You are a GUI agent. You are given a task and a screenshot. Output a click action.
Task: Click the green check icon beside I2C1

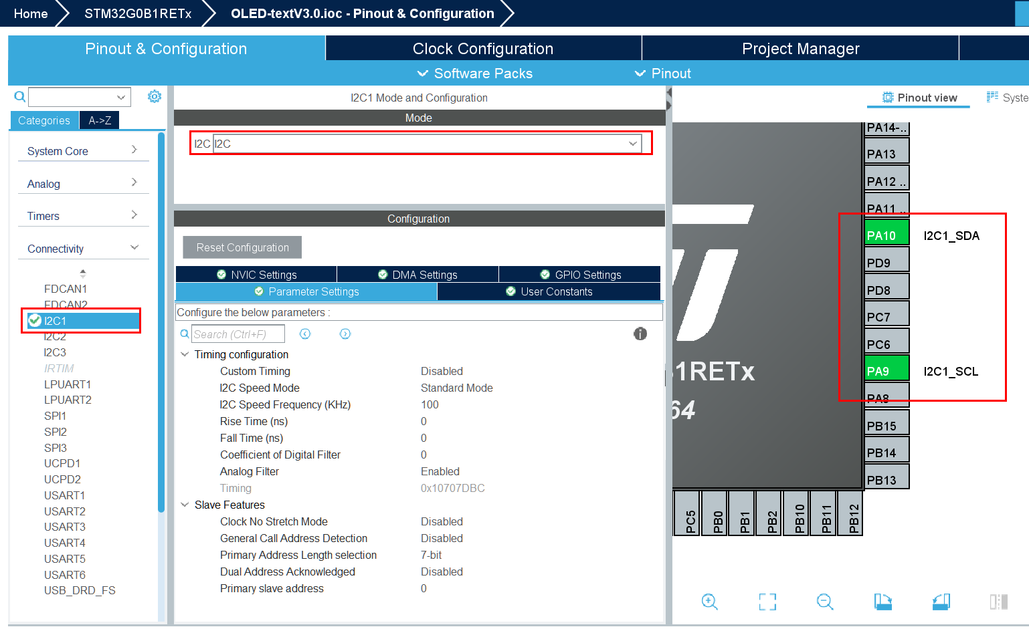point(35,320)
